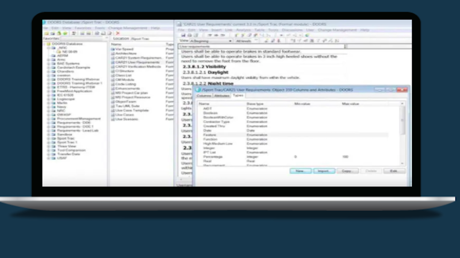
Task: Open the All levels dropdown in module toolbar
Action: 246,41
